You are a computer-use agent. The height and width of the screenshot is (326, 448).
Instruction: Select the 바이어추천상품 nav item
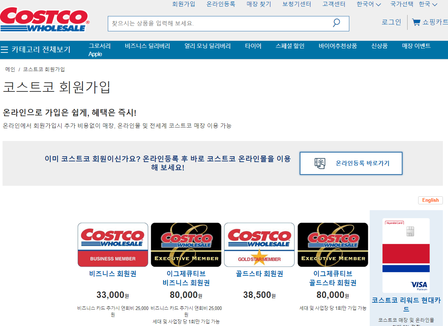(x=338, y=46)
